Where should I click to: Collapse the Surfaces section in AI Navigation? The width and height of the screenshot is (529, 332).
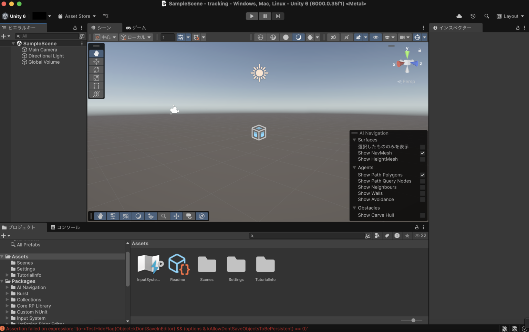pyautogui.click(x=354, y=140)
